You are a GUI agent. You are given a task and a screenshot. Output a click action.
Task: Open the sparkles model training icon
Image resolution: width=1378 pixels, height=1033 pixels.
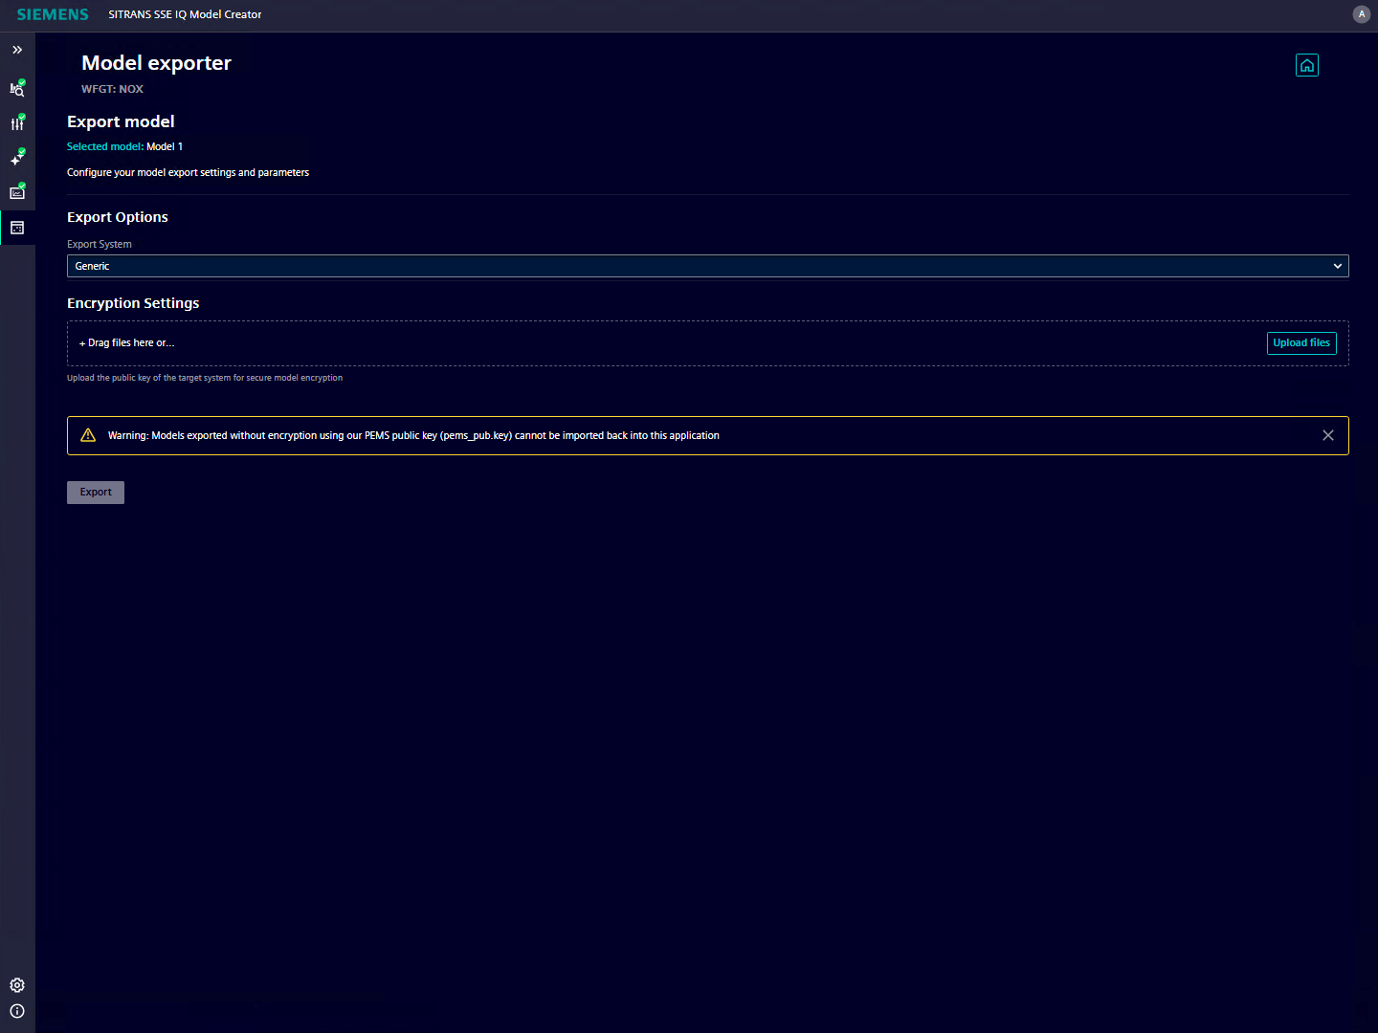(17, 158)
